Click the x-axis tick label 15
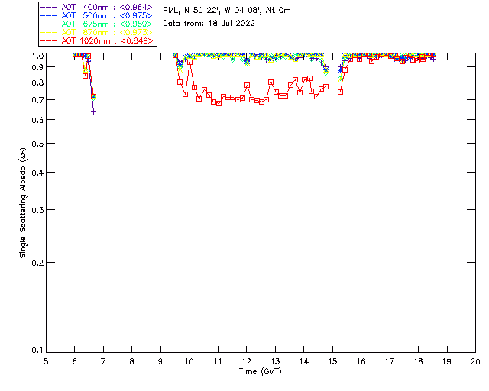Image resolution: width=489 pixels, height=391 pixels. (332, 361)
